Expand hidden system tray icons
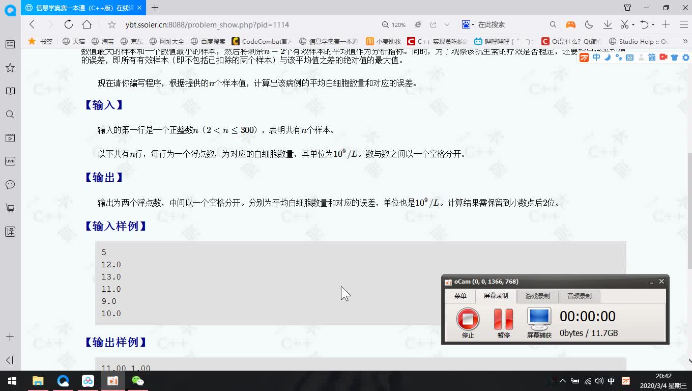Image resolution: width=692 pixels, height=391 pixels. (x=563, y=381)
